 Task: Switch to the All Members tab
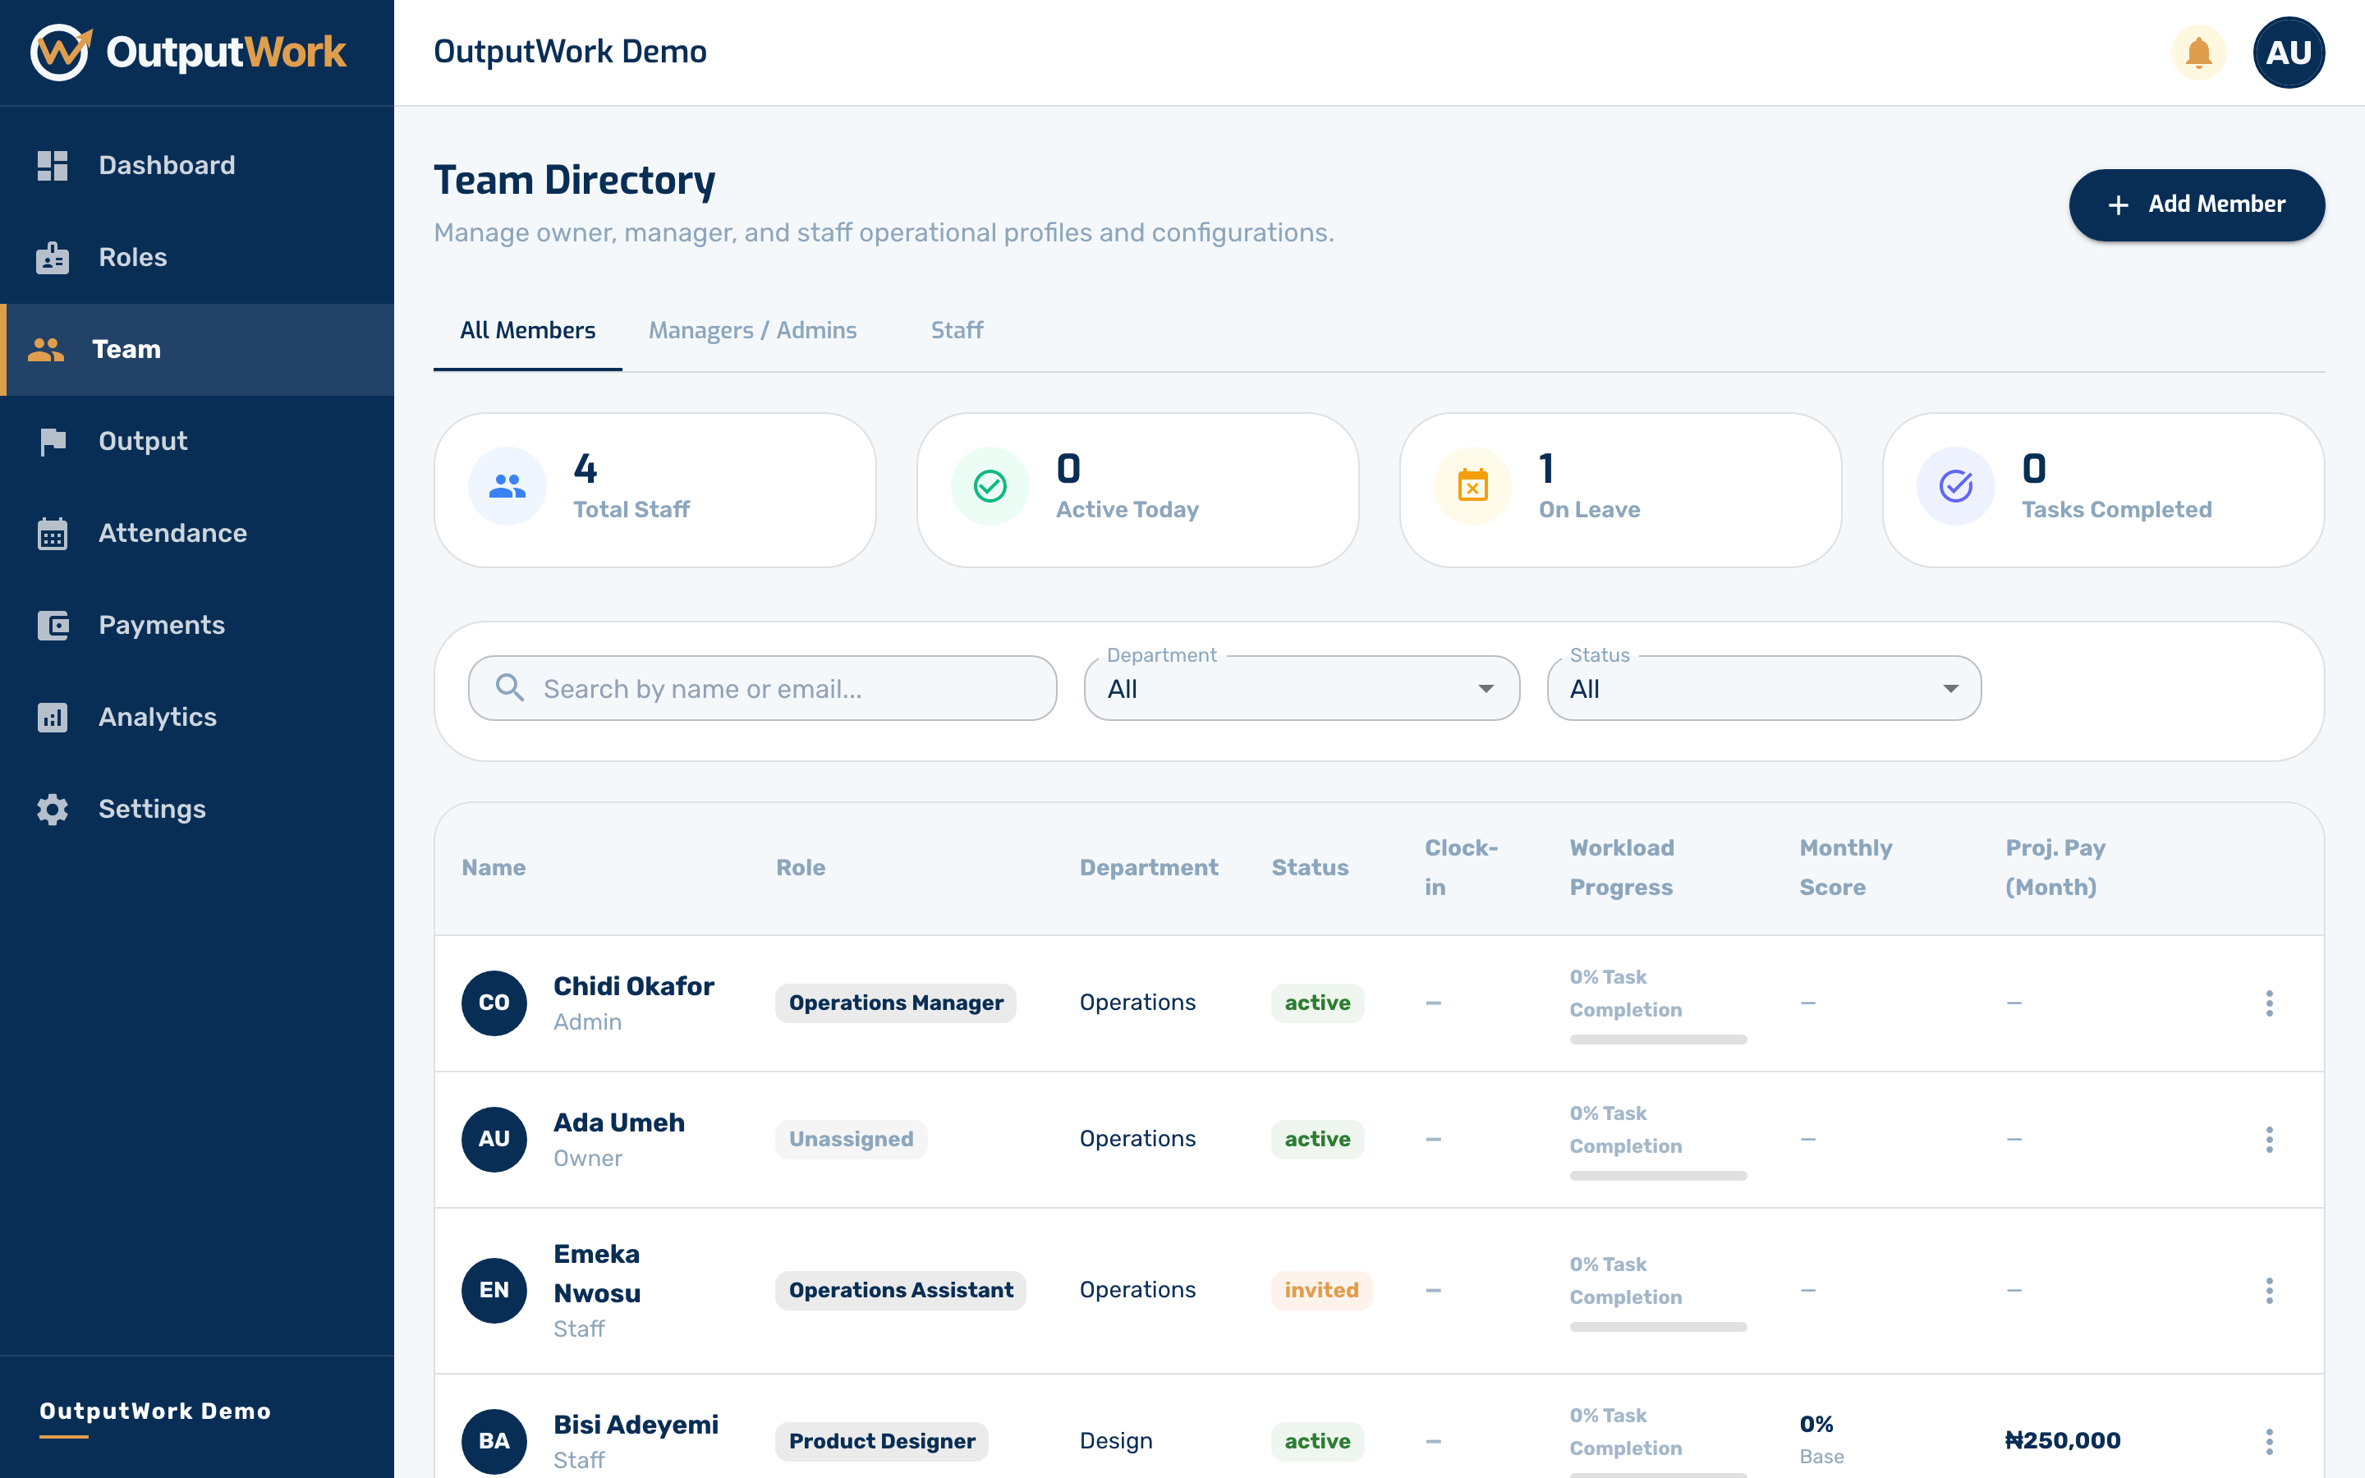(528, 330)
